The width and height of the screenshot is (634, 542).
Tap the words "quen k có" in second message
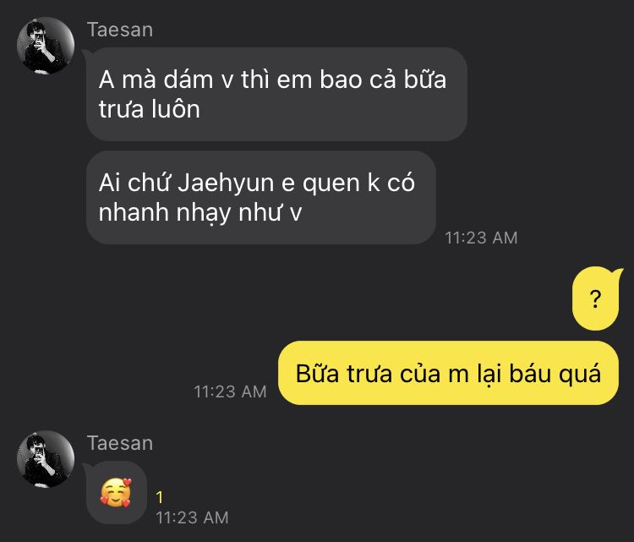click(x=358, y=183)
